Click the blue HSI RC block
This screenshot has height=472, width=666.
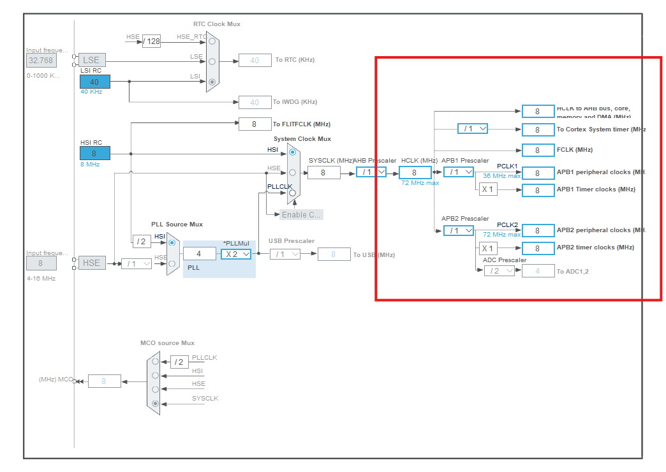94,153
